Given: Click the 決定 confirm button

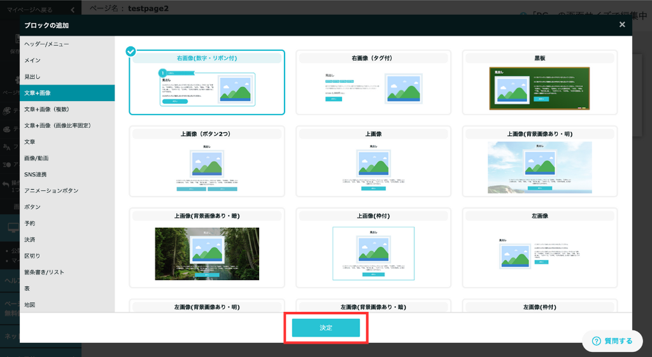Looking at the screenshot, I should point(326,328).
